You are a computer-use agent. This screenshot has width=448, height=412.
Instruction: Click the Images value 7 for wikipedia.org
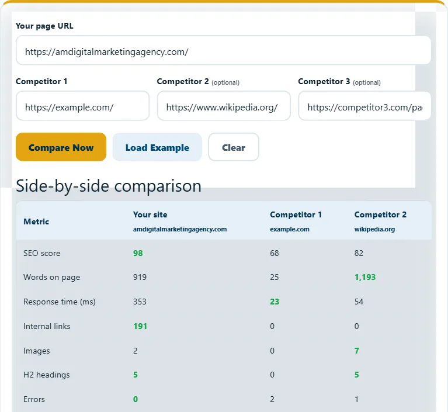tap(356, 351)
